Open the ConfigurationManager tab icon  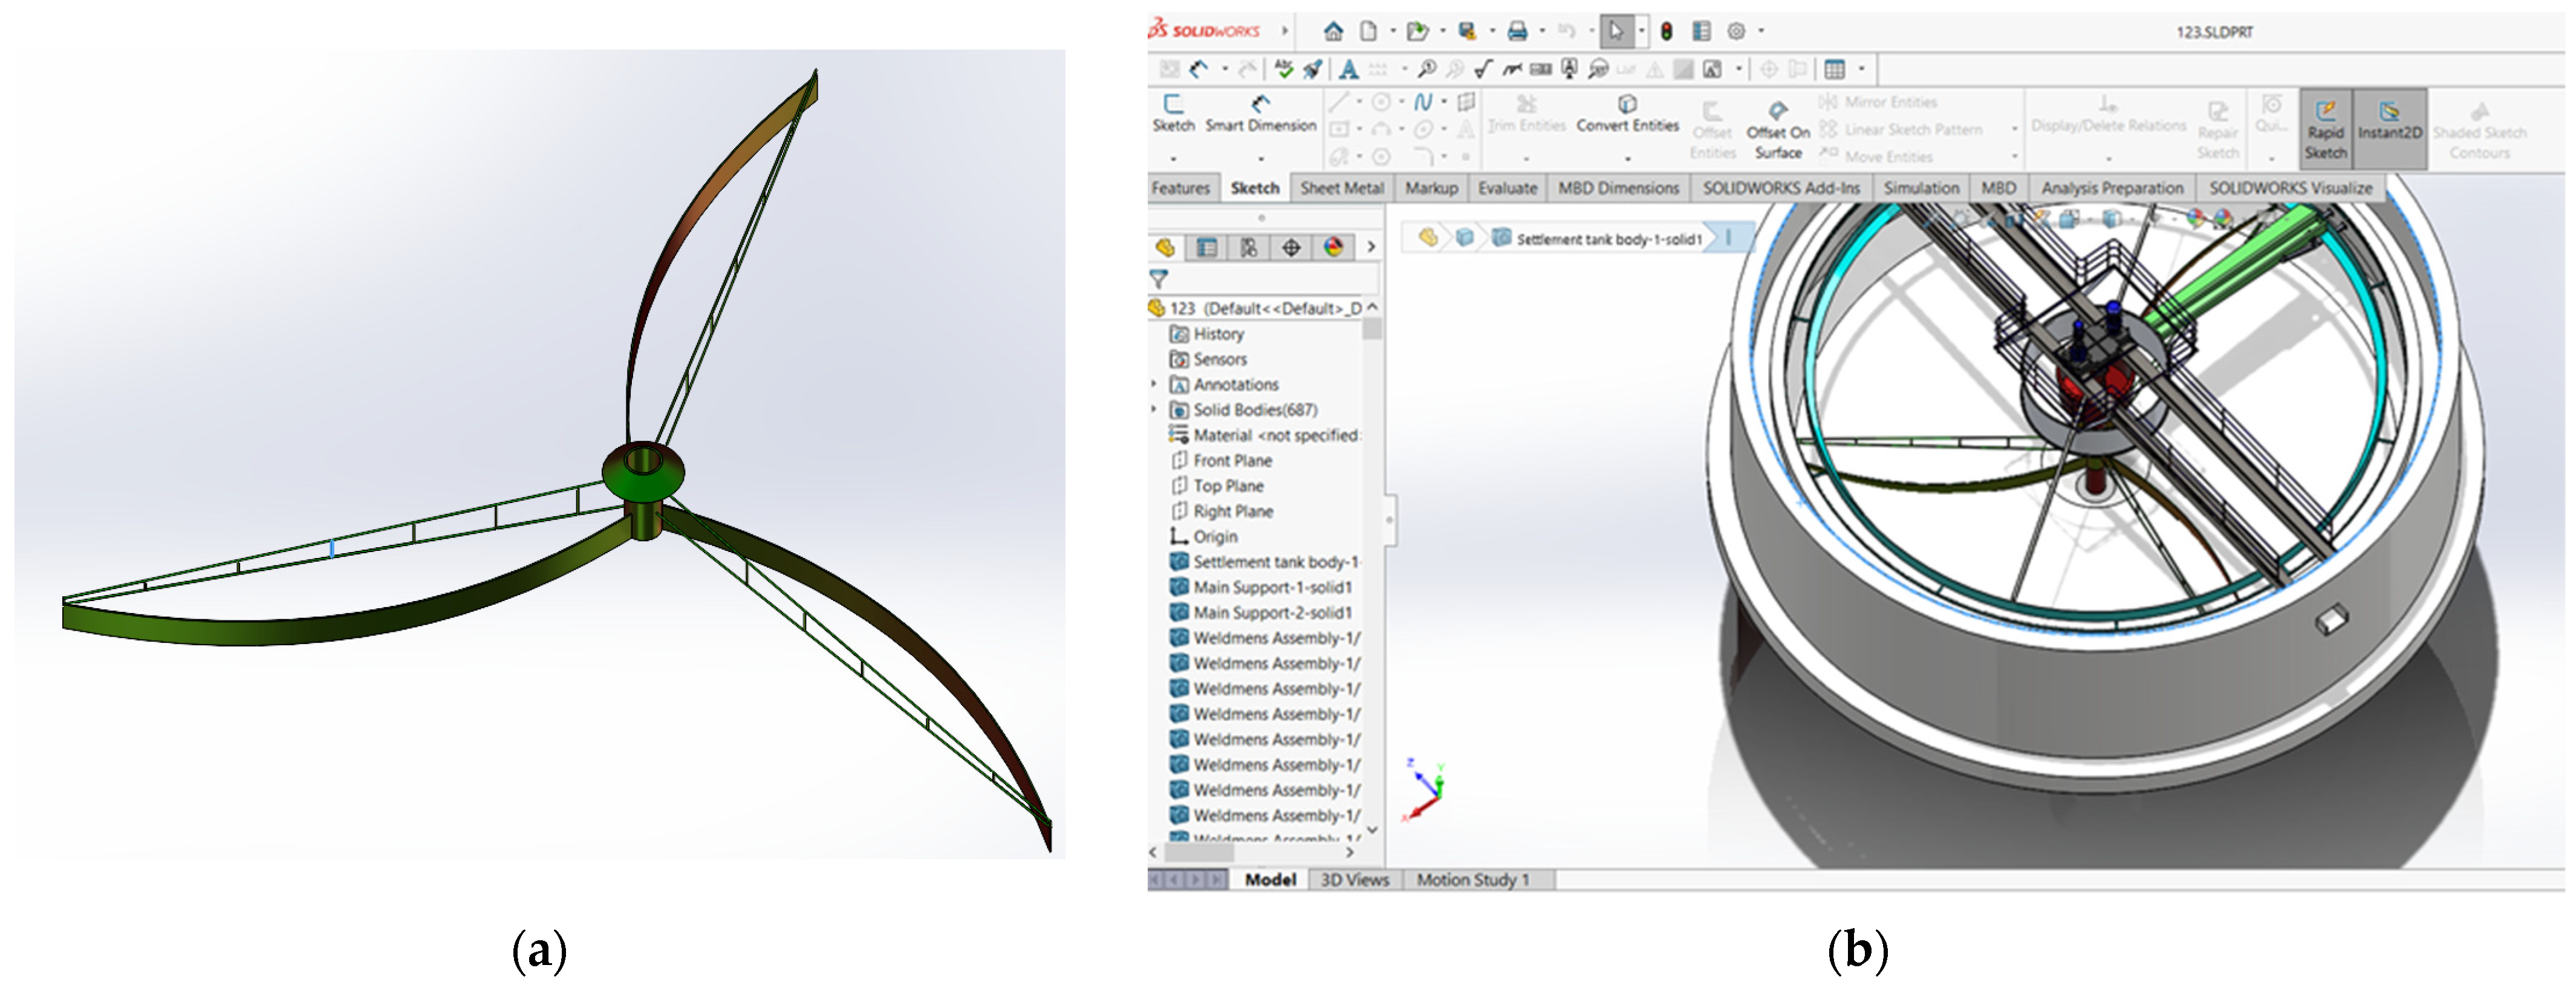tap(1249, 248)
